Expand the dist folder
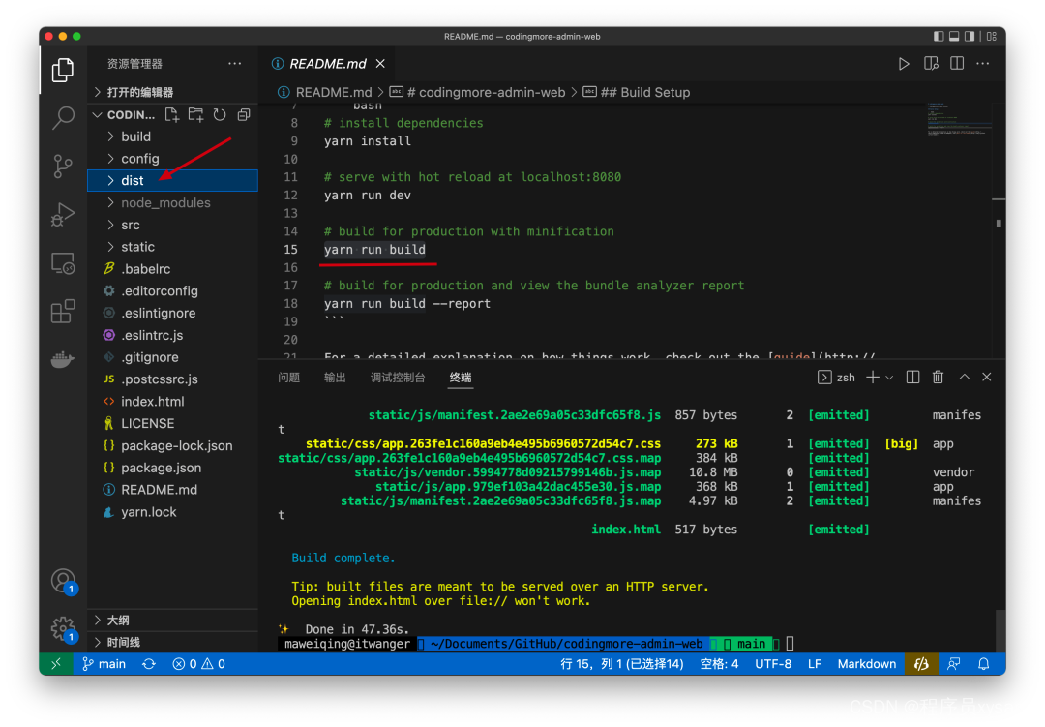1045x727 pixels. (172, 181)
